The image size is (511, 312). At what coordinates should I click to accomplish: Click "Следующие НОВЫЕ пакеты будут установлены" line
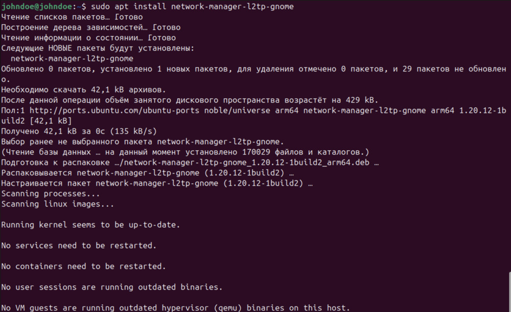(98, 48)
